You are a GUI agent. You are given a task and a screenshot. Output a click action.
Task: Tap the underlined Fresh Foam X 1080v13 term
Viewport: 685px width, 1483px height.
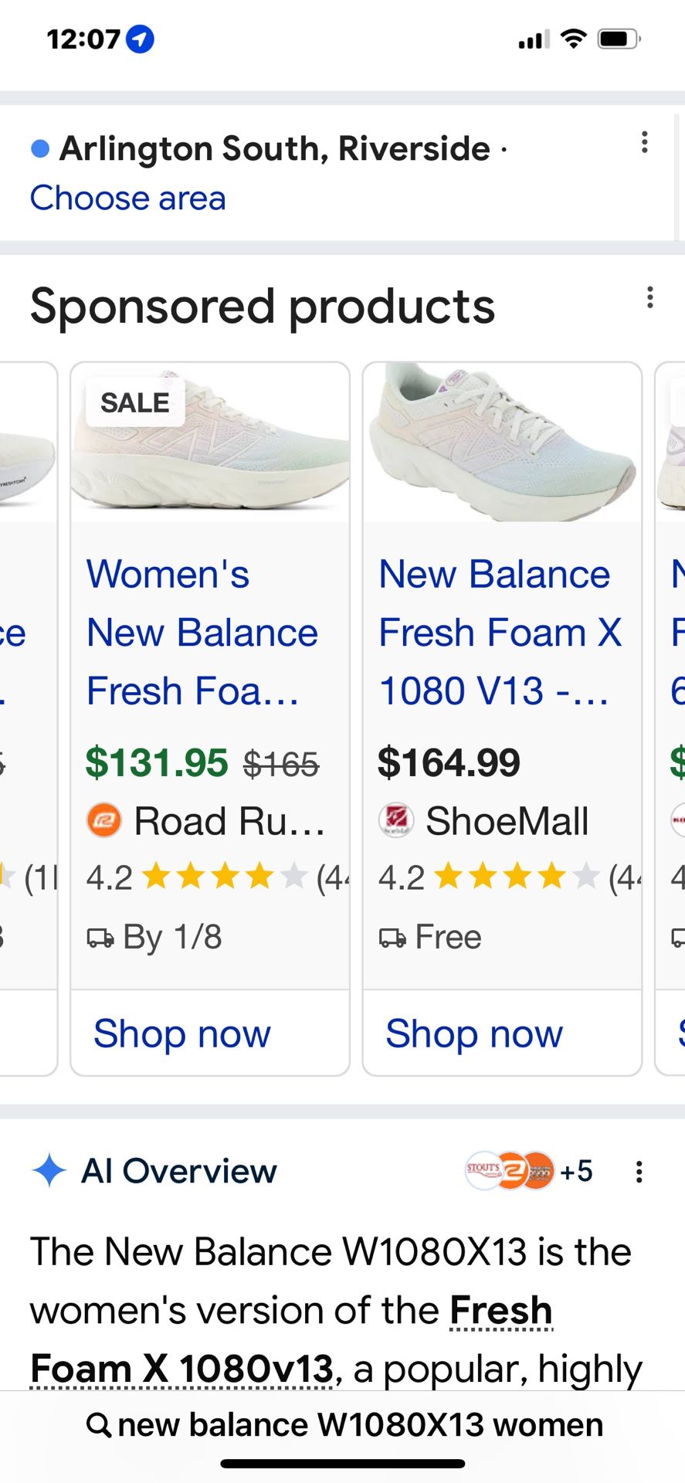[x=182, y=1369]
